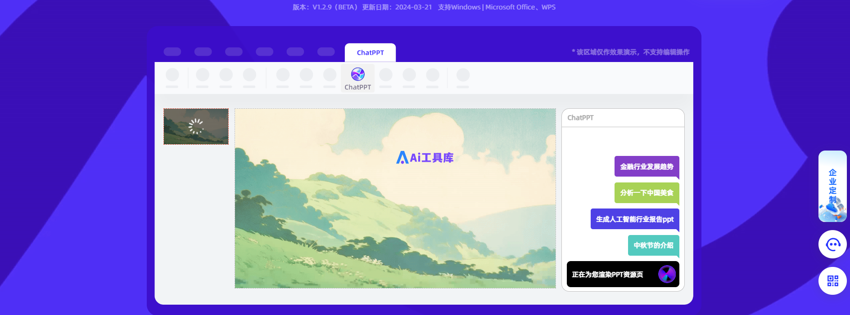The image size is (850, 315).
Task: Click the landscape slide preview canvas
Action: coord(395,198)
